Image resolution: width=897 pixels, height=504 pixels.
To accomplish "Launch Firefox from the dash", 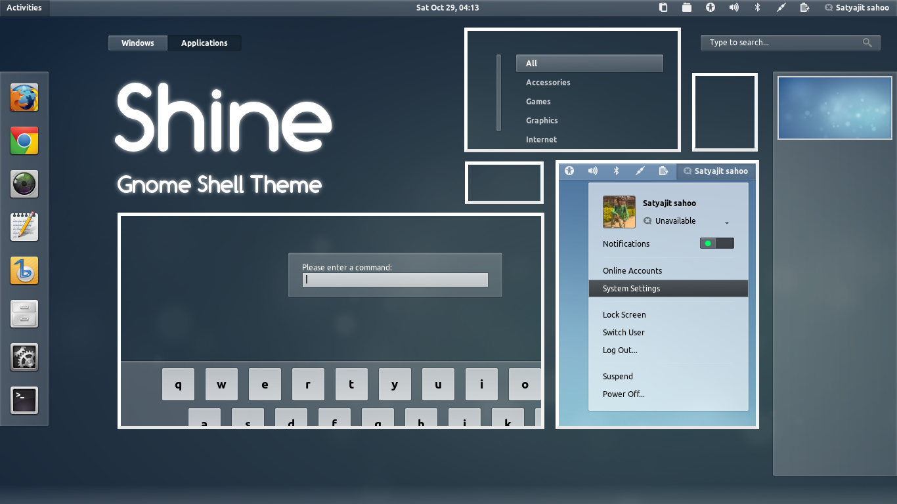I will [24, 97].
